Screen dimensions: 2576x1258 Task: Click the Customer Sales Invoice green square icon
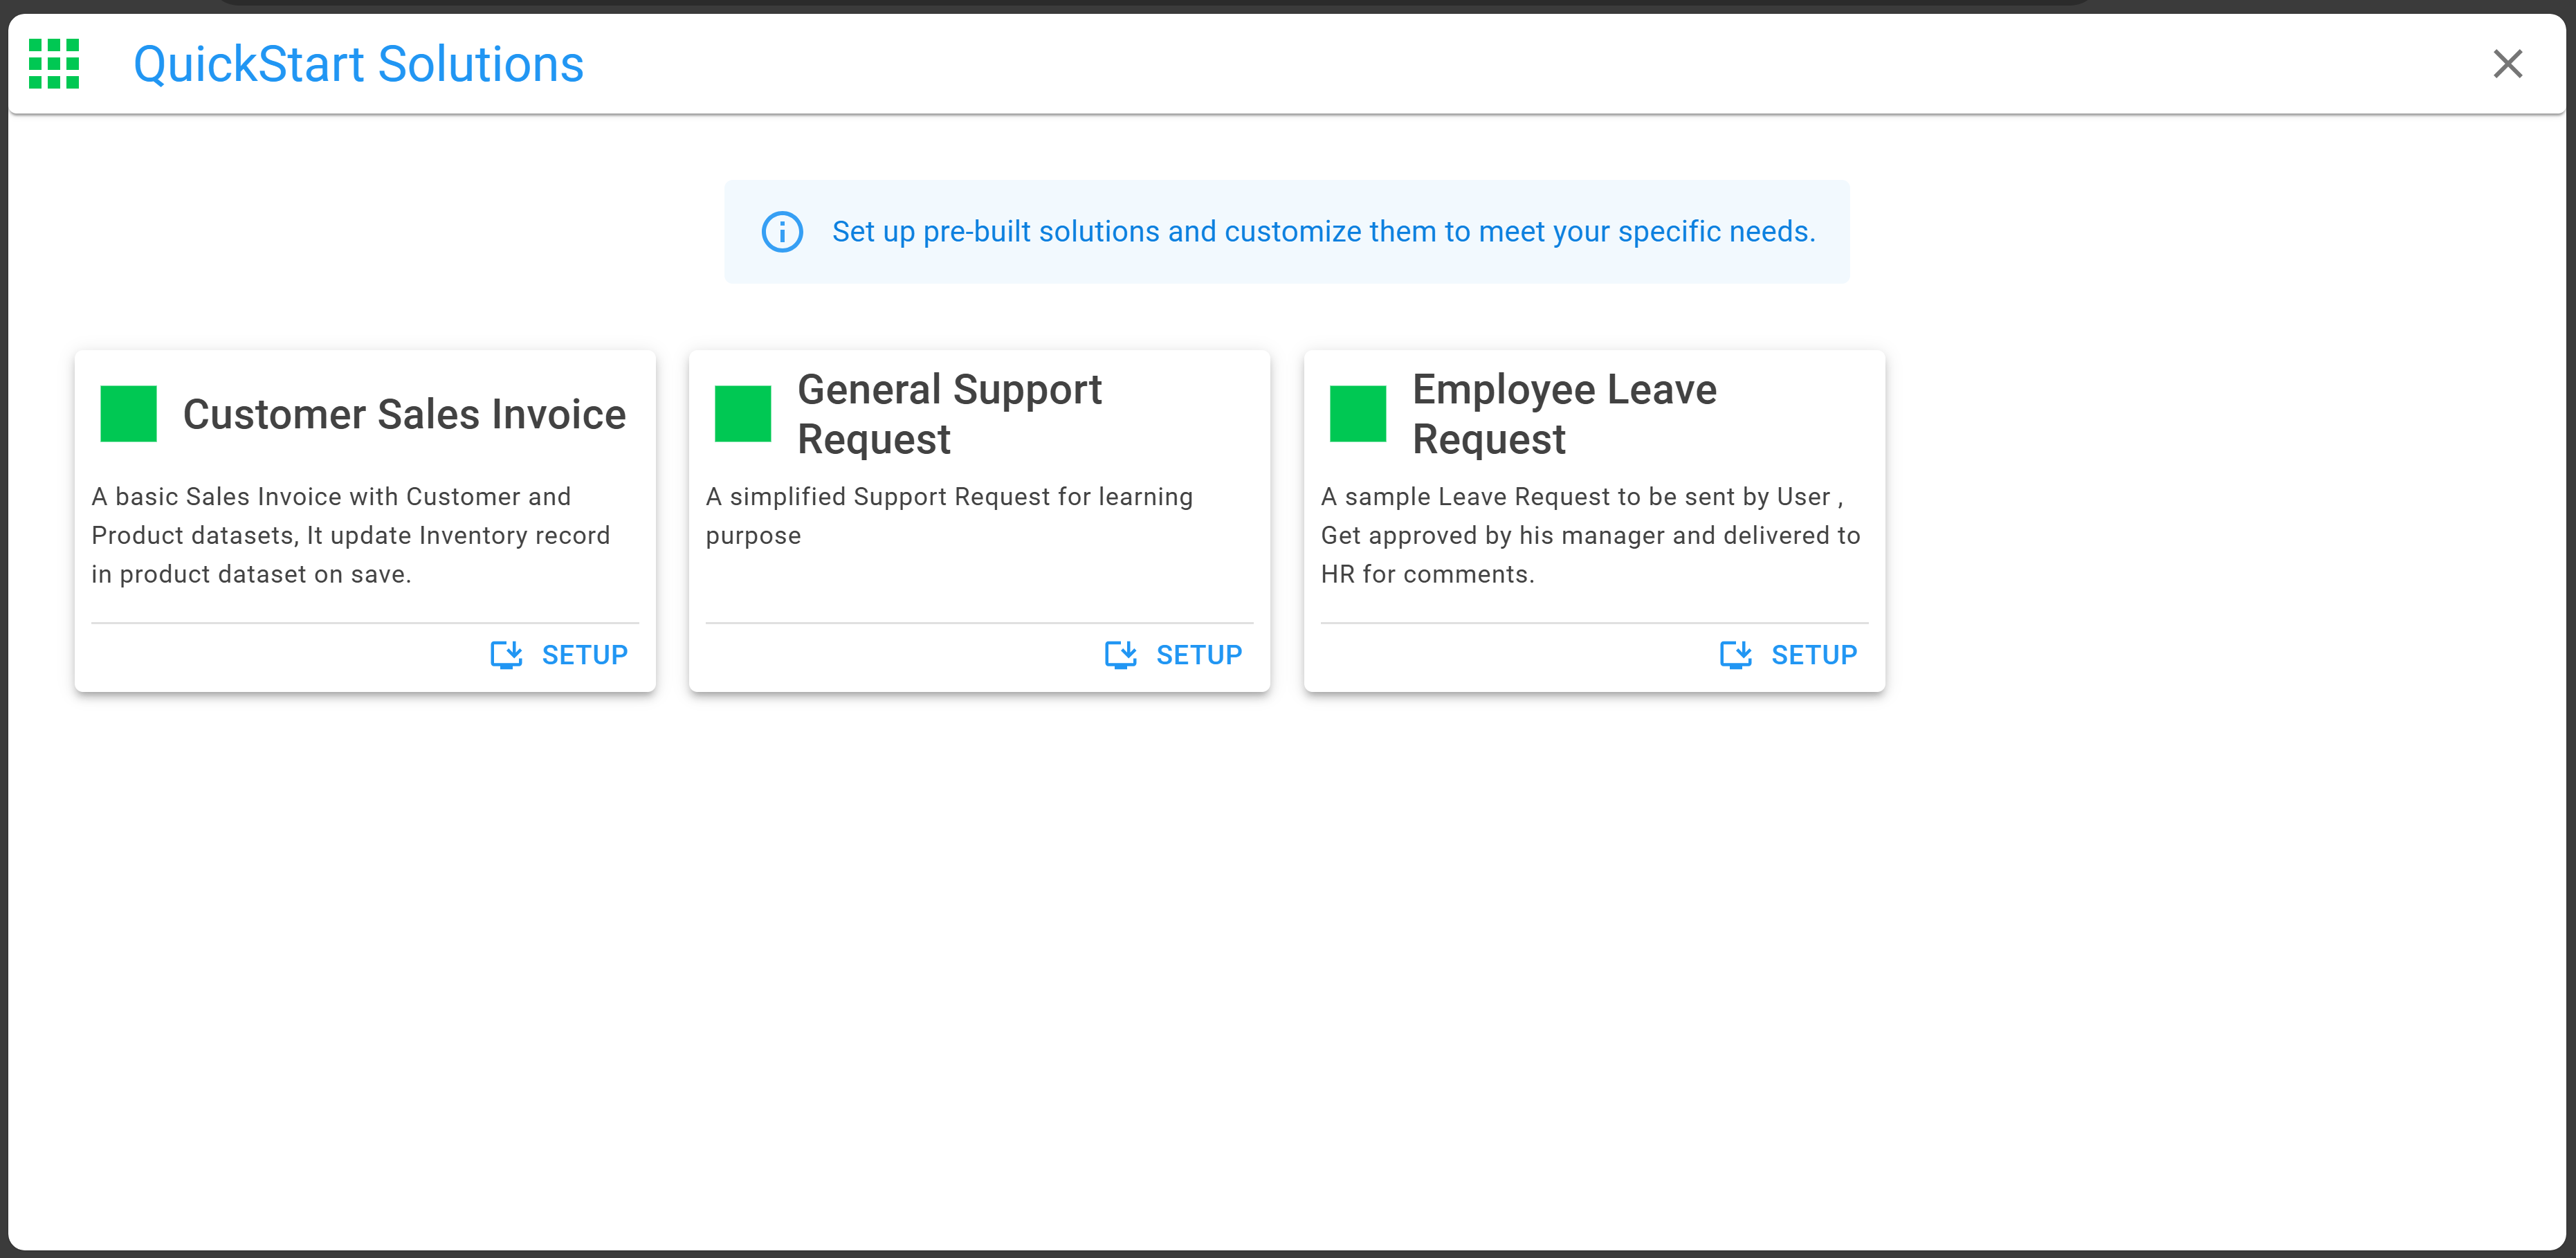coord(129,414)
